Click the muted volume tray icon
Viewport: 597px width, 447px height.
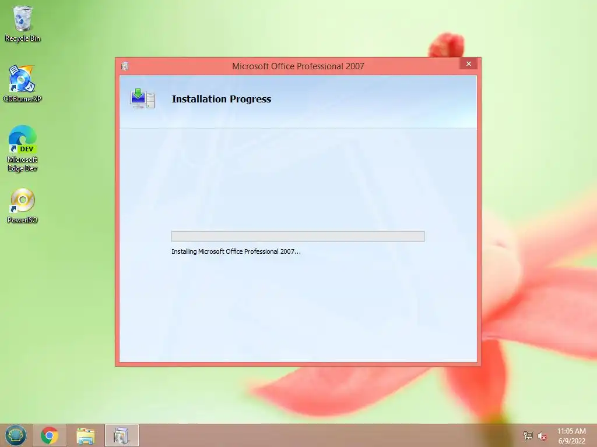(542, 436)
